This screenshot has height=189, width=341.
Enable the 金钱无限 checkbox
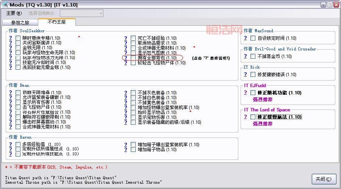click(x=18, y=48)
